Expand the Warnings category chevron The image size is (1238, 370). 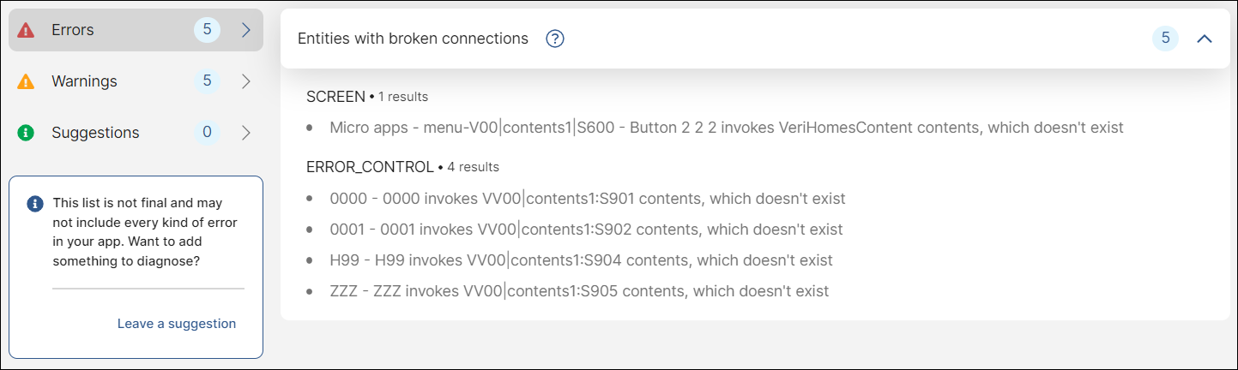tap(245, 81)
